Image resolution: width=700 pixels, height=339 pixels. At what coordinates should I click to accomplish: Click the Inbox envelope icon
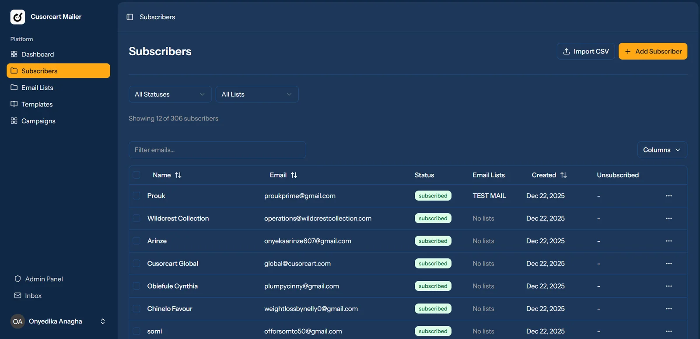pyautogui.click(x=18, y=296)
